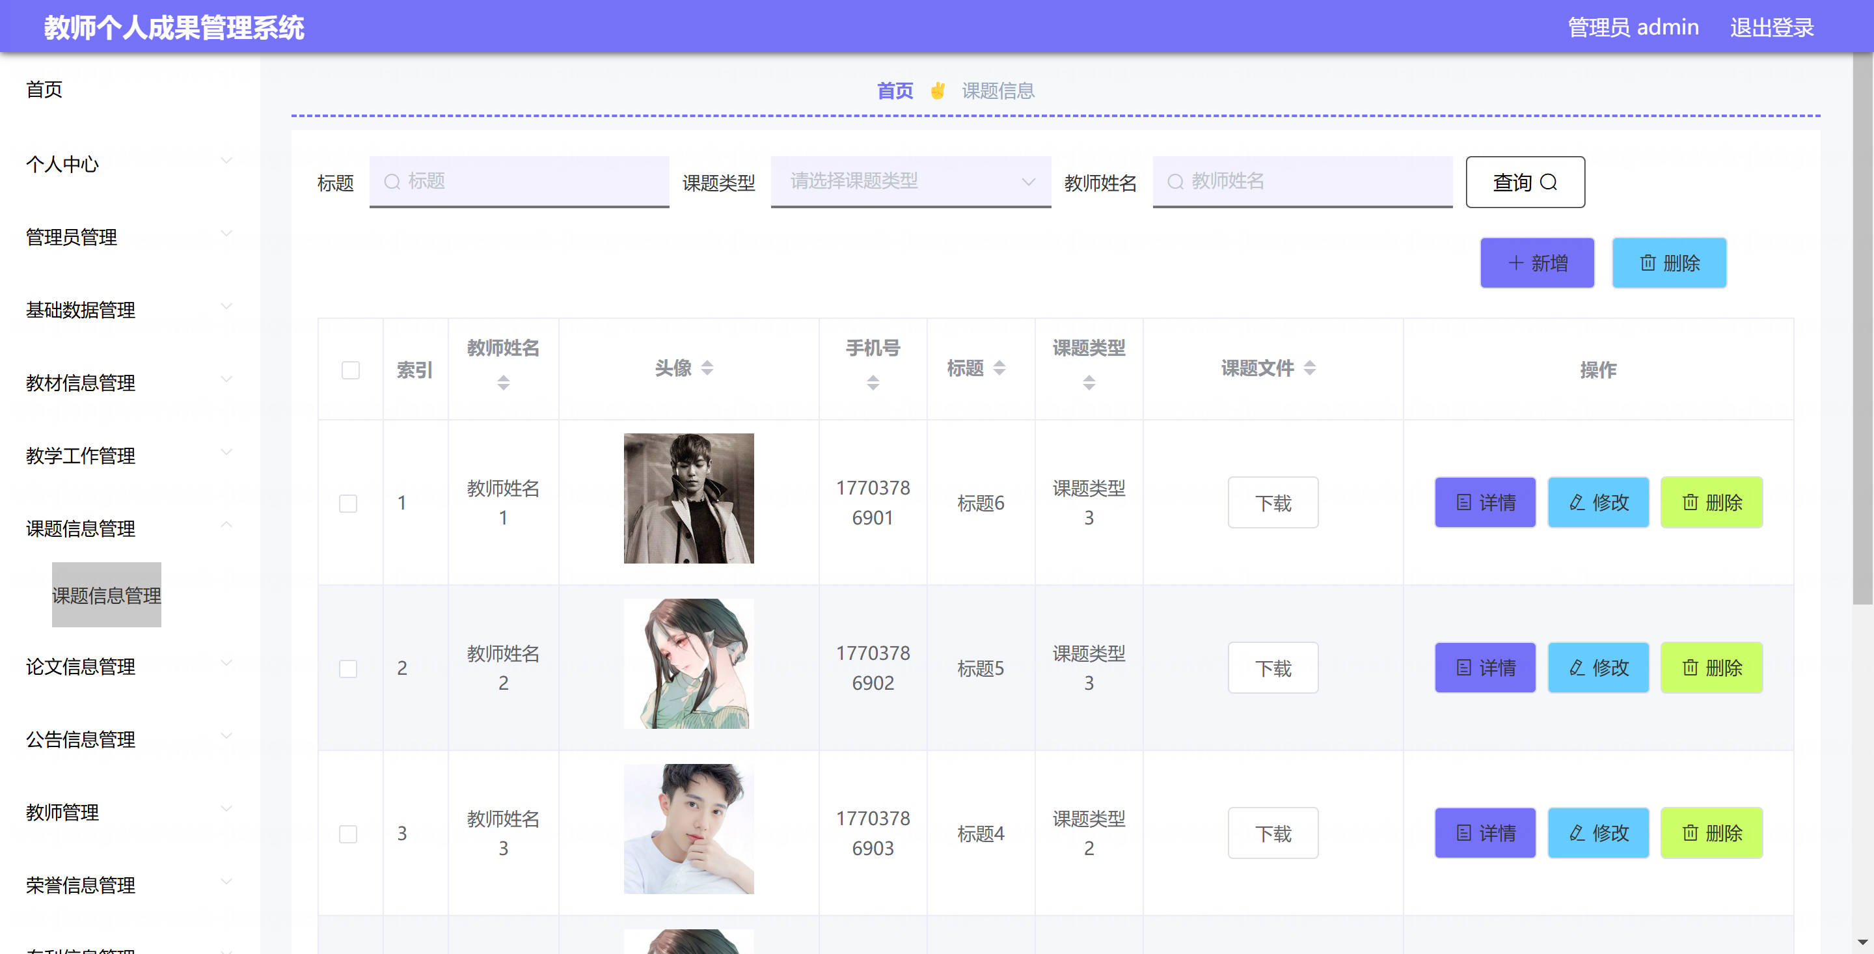This screenshot has height=954, width=1874.
Task: Click phone number 17703786901 cell
Action: click(873, 502)
